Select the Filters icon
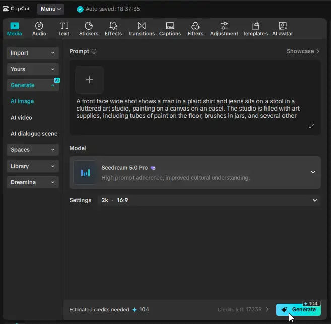Viewport: 331px width, 324px height. pos(195,26)
